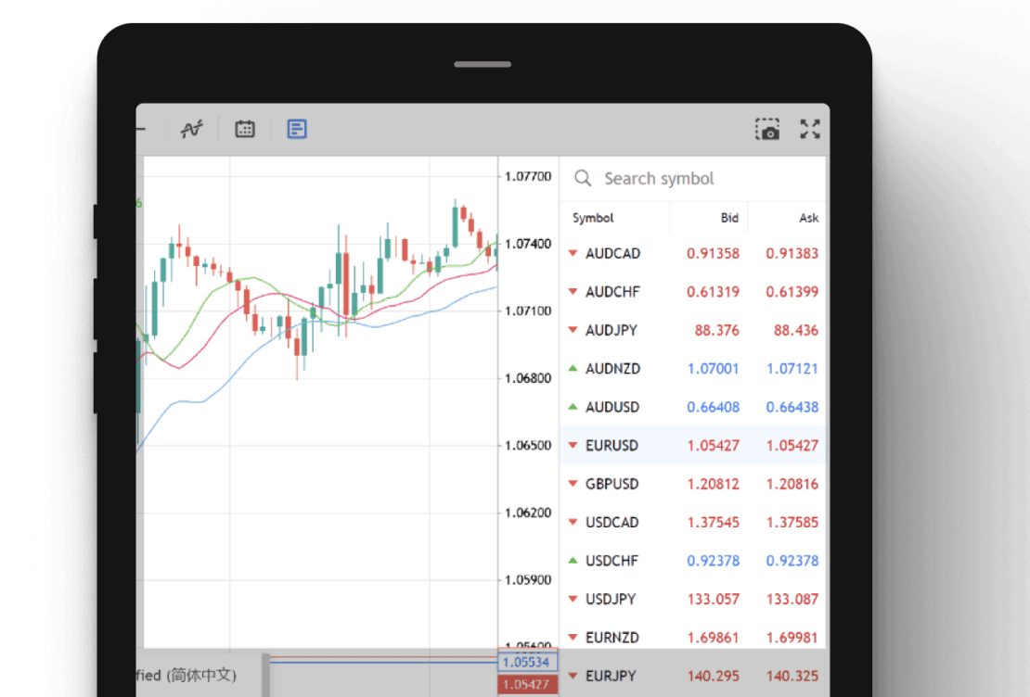Sort by the Bid column header
The height and width of the screenshot is (697, 1030).
tap(729, 218)
